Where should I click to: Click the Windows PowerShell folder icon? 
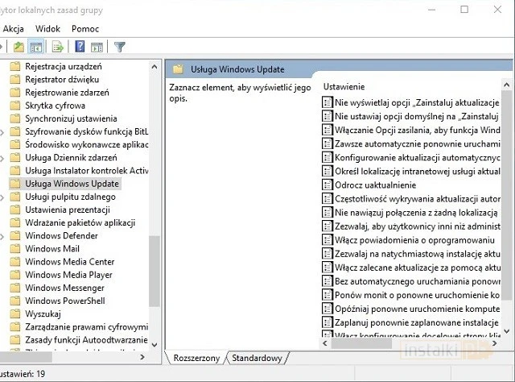[x=14, y=301]
